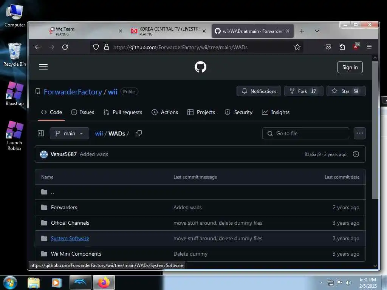Open the main branch dropdown

[x=70, y=133]
